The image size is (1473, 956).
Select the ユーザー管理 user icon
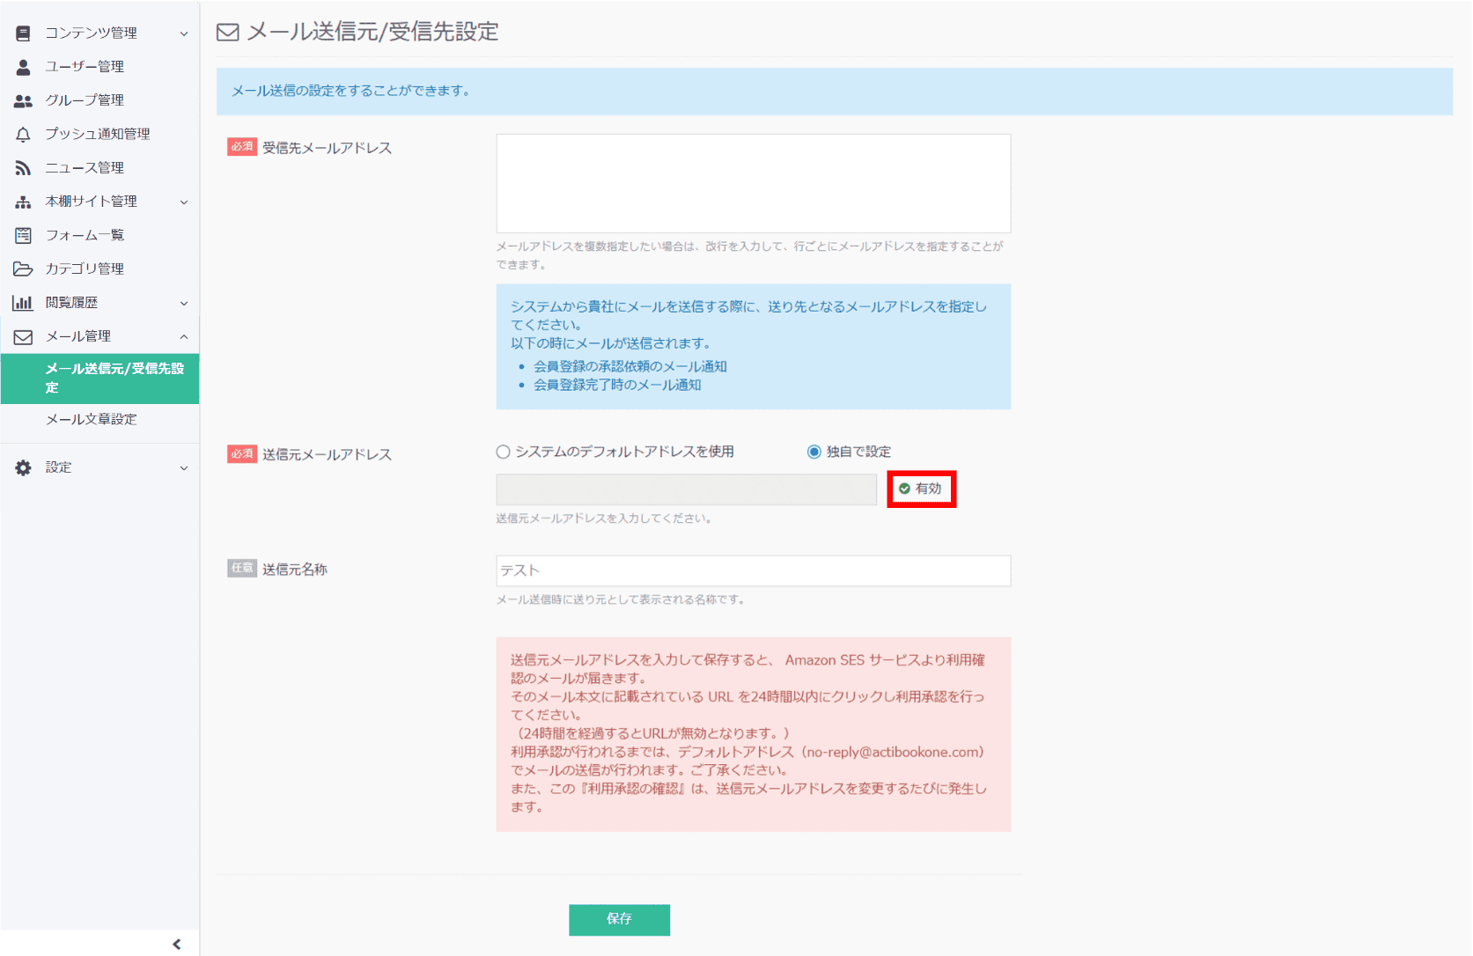coord(22,66)
